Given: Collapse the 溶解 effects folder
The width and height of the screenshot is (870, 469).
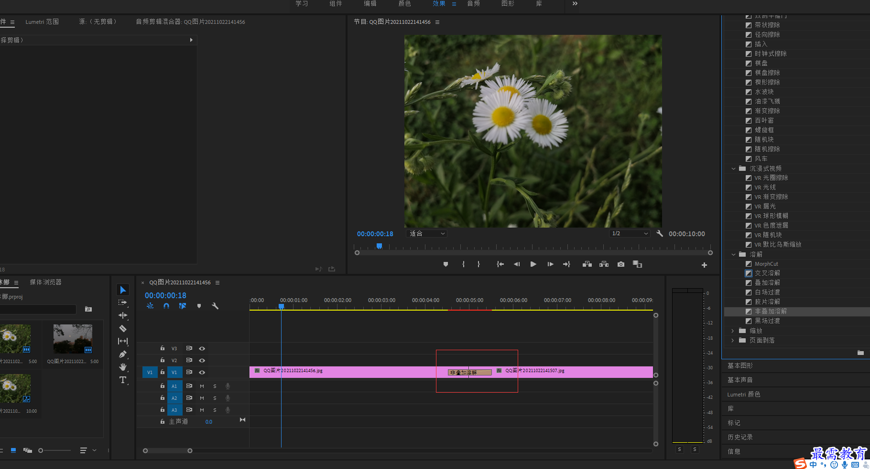Looking at the screenshot, I should pyautogui.click(x=733, y=254).
